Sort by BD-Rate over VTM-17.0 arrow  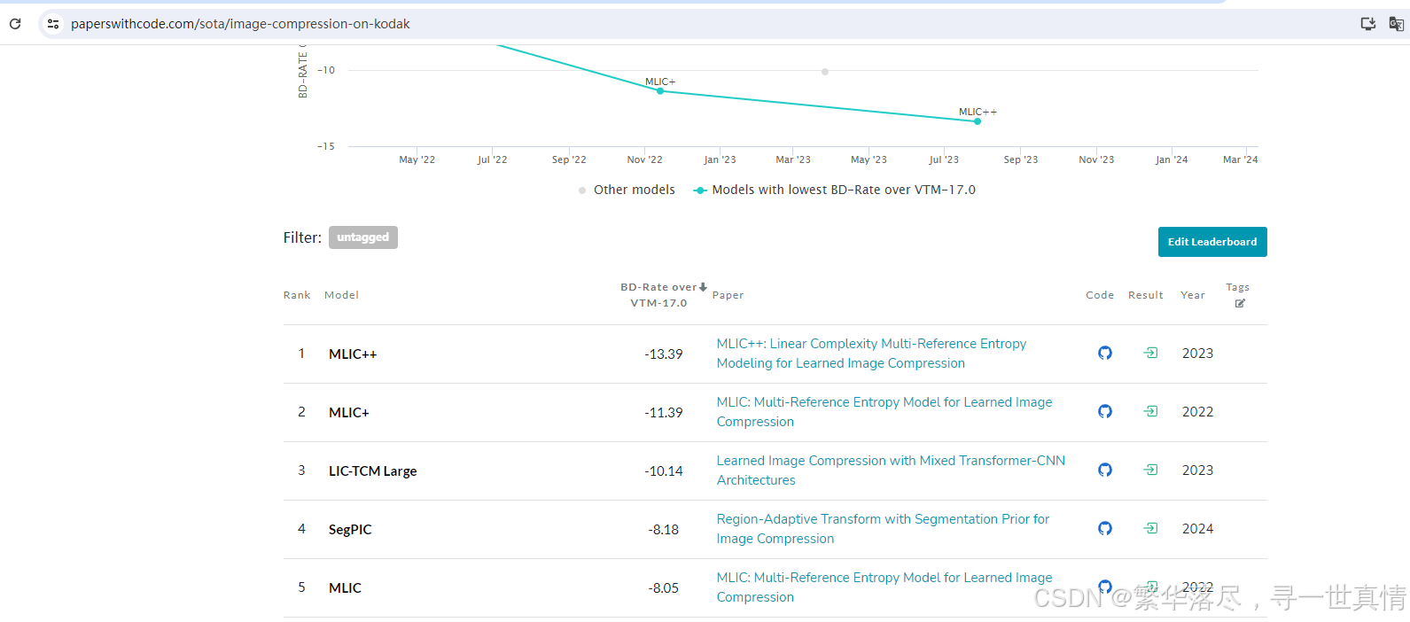tap(703, 287)
